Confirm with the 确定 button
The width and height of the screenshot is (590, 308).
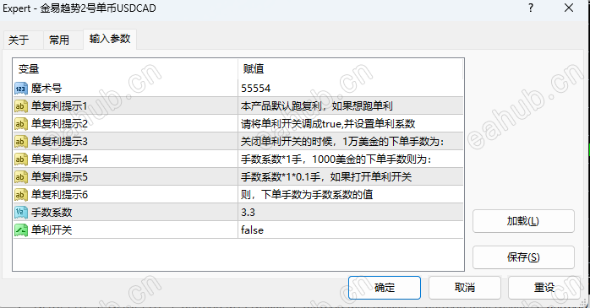click(385, 288)
